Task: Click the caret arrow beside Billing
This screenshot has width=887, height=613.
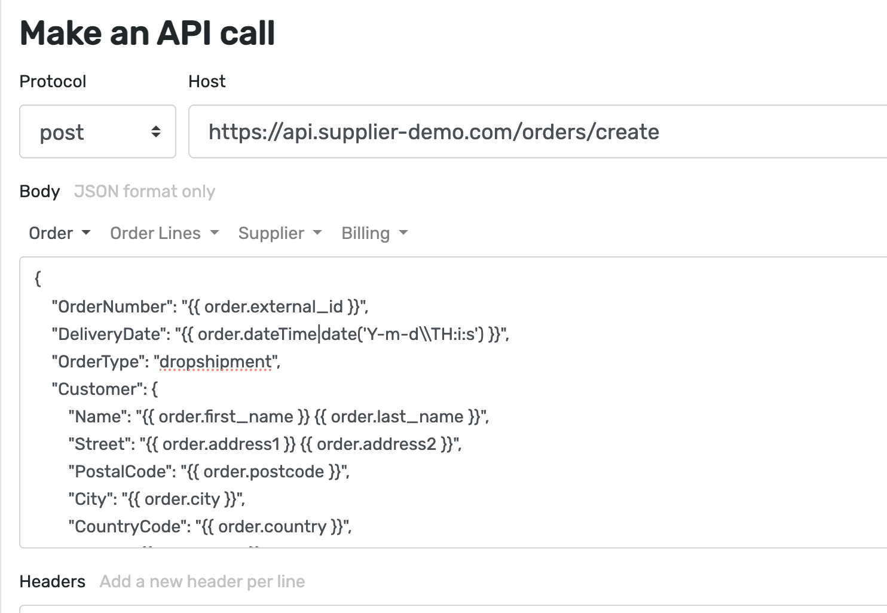Action: point(403,232)
